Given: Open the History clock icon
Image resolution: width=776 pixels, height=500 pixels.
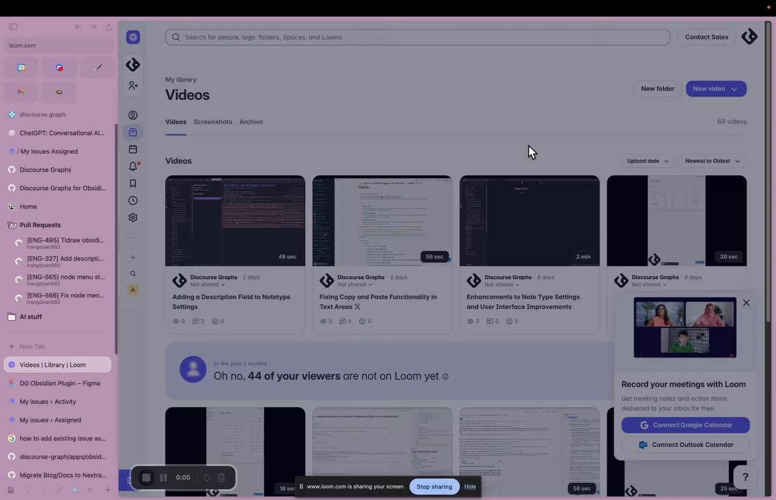Looking at the screenshot, I should [133, 200].
